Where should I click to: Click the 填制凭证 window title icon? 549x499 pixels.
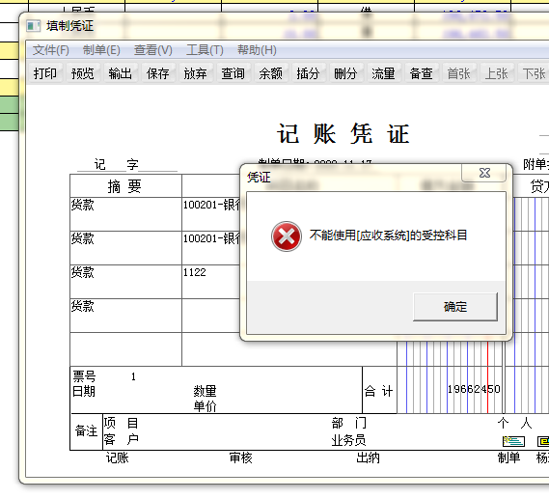coord(34,26)
